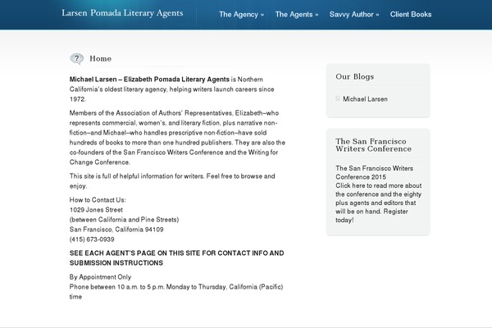Screen dimensions: 492x328
Task: Click the Larsen Pomada Literary Agents site title
Action: click(122, 13)
